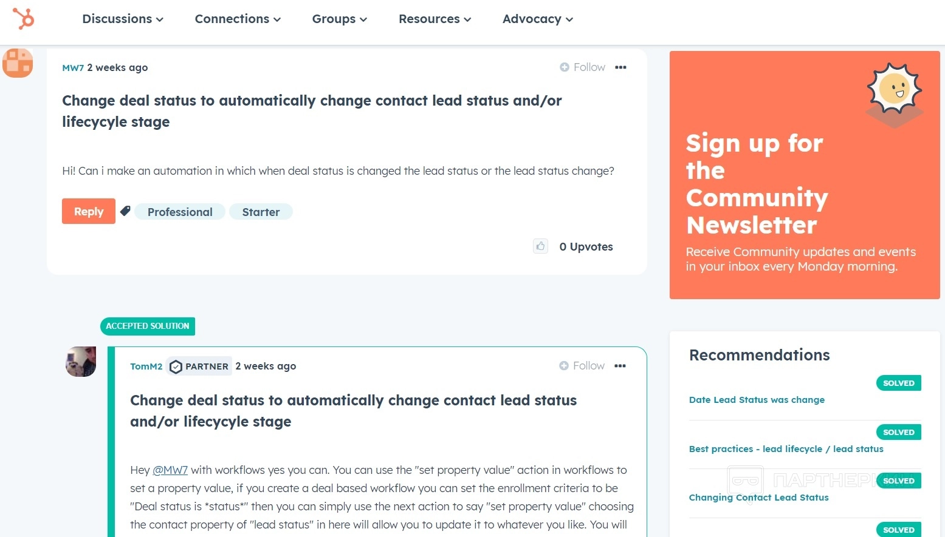Open the Resources navigation menu
The image size is (945, 537).
[x=435, y=19]
